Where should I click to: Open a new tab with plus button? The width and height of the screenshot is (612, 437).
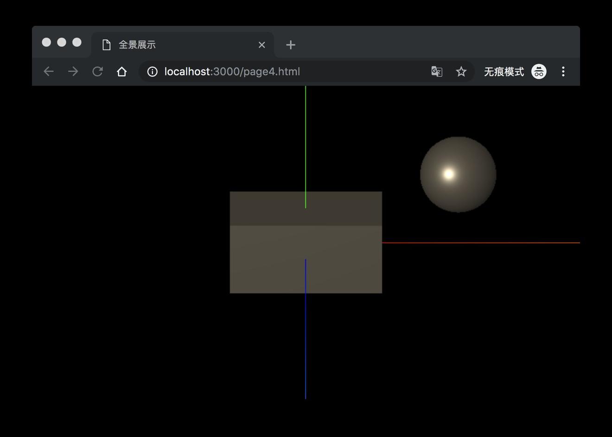(x=291, y=45)
